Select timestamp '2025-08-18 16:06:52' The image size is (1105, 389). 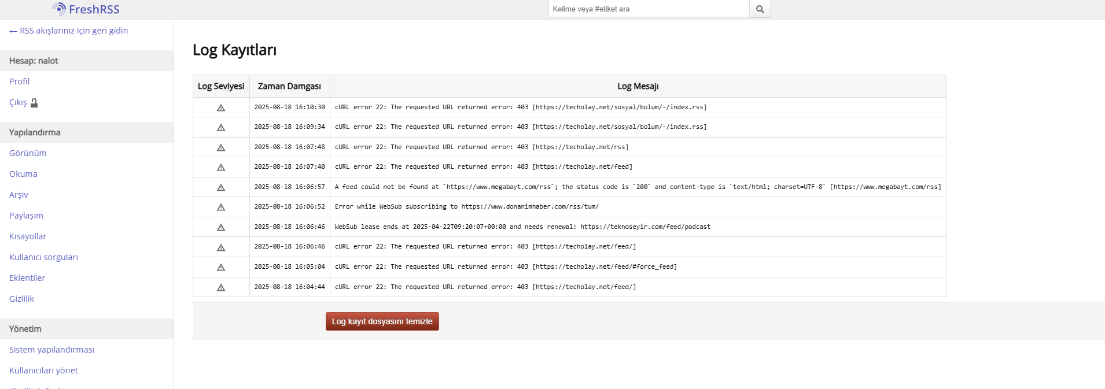coord(290,206)
